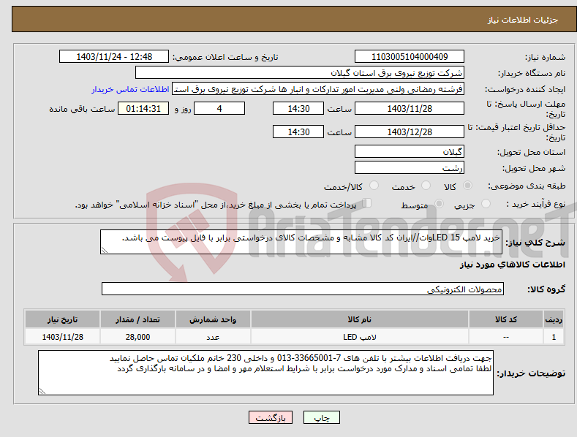Click the delivery city field رشت
Image resolution: width=577 pixels, height=437 pixels.
(410, 168)
